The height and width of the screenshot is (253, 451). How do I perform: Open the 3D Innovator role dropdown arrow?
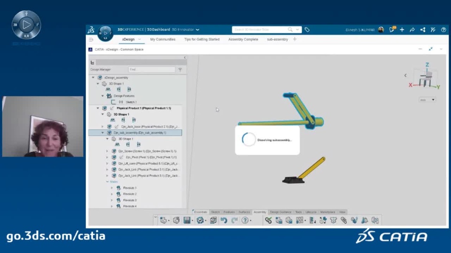click(x=198, y=30)
